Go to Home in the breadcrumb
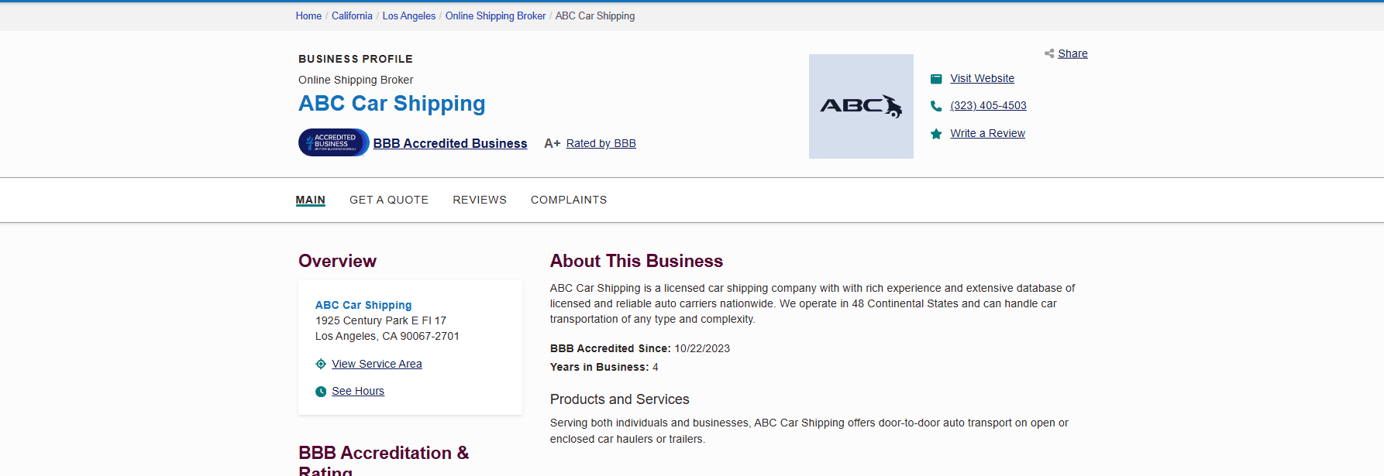1384x476 pixels. coord(308,15)
